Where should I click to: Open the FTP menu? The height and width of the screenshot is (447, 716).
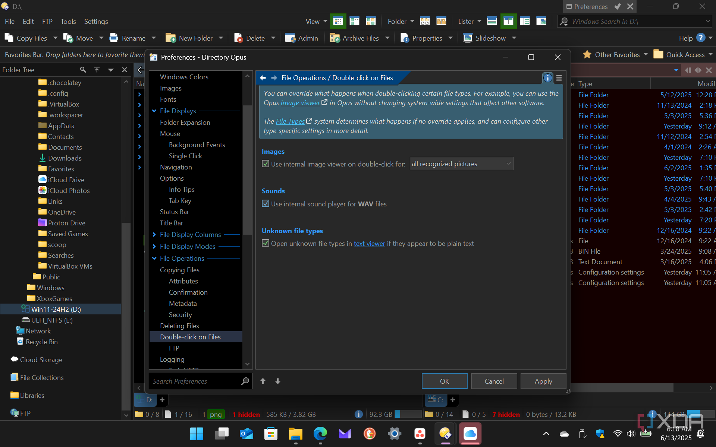[47, 22]
